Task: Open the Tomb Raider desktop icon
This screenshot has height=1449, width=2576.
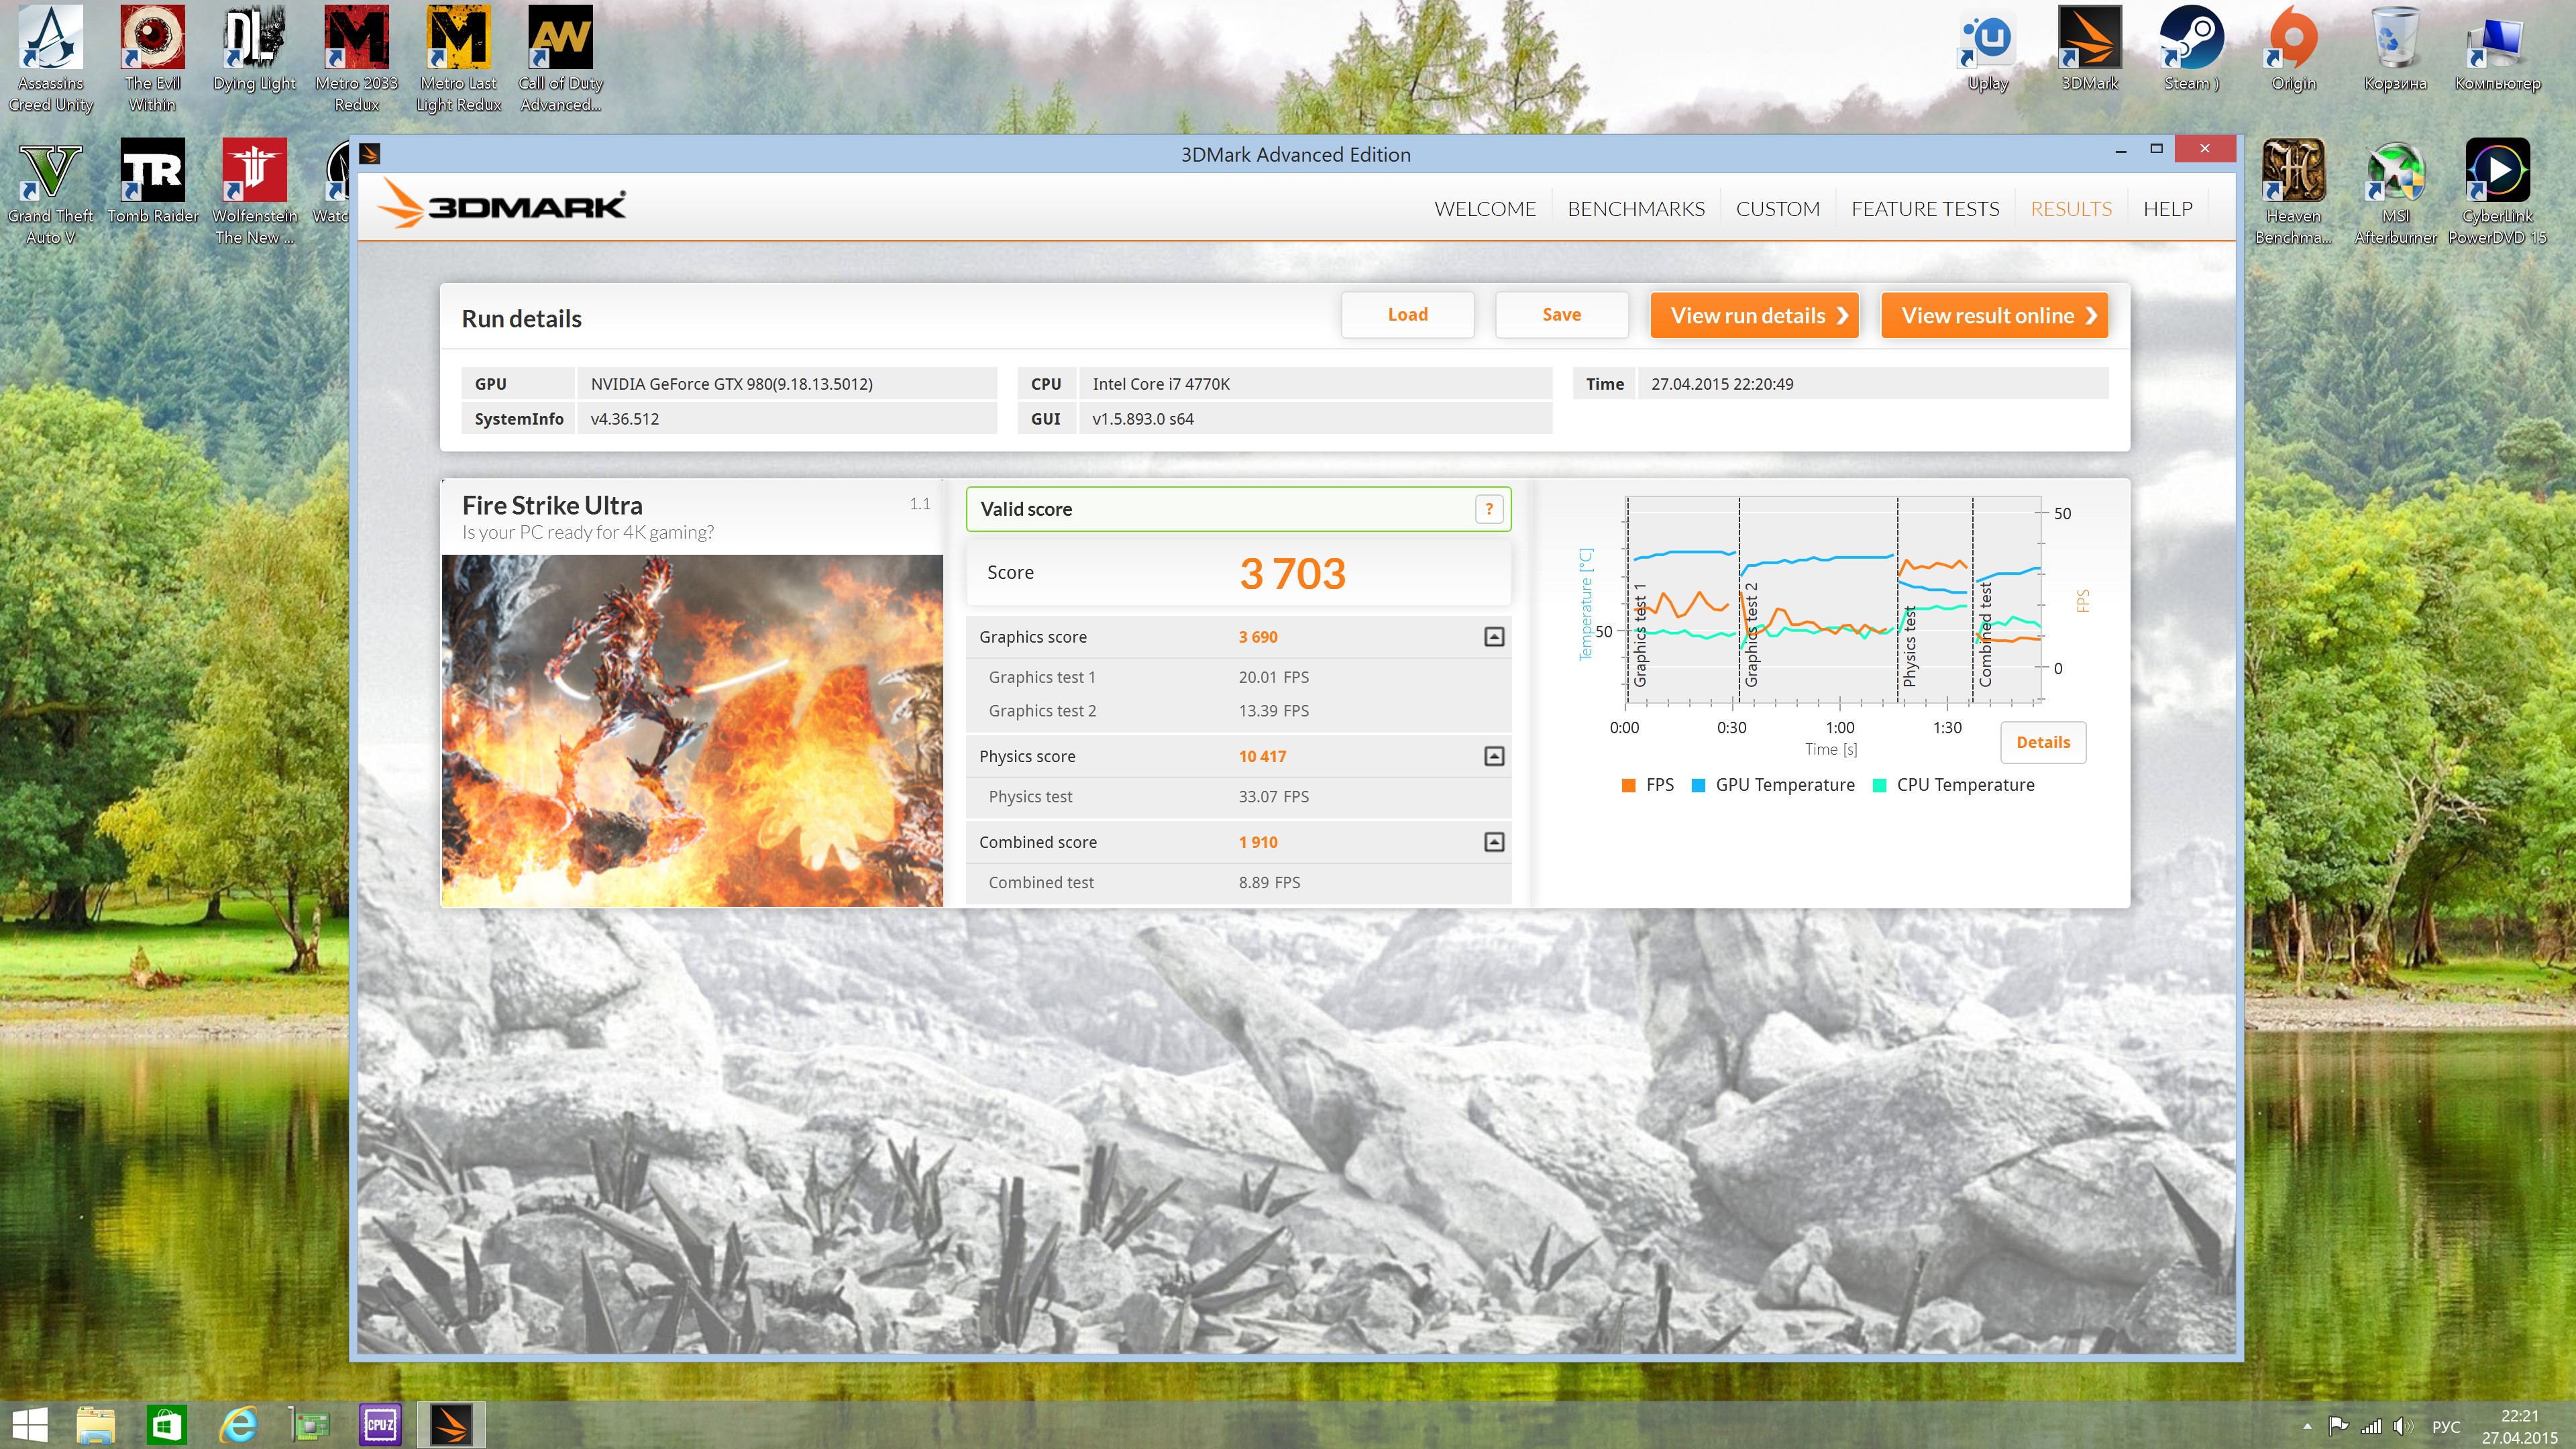Action: 152,171
